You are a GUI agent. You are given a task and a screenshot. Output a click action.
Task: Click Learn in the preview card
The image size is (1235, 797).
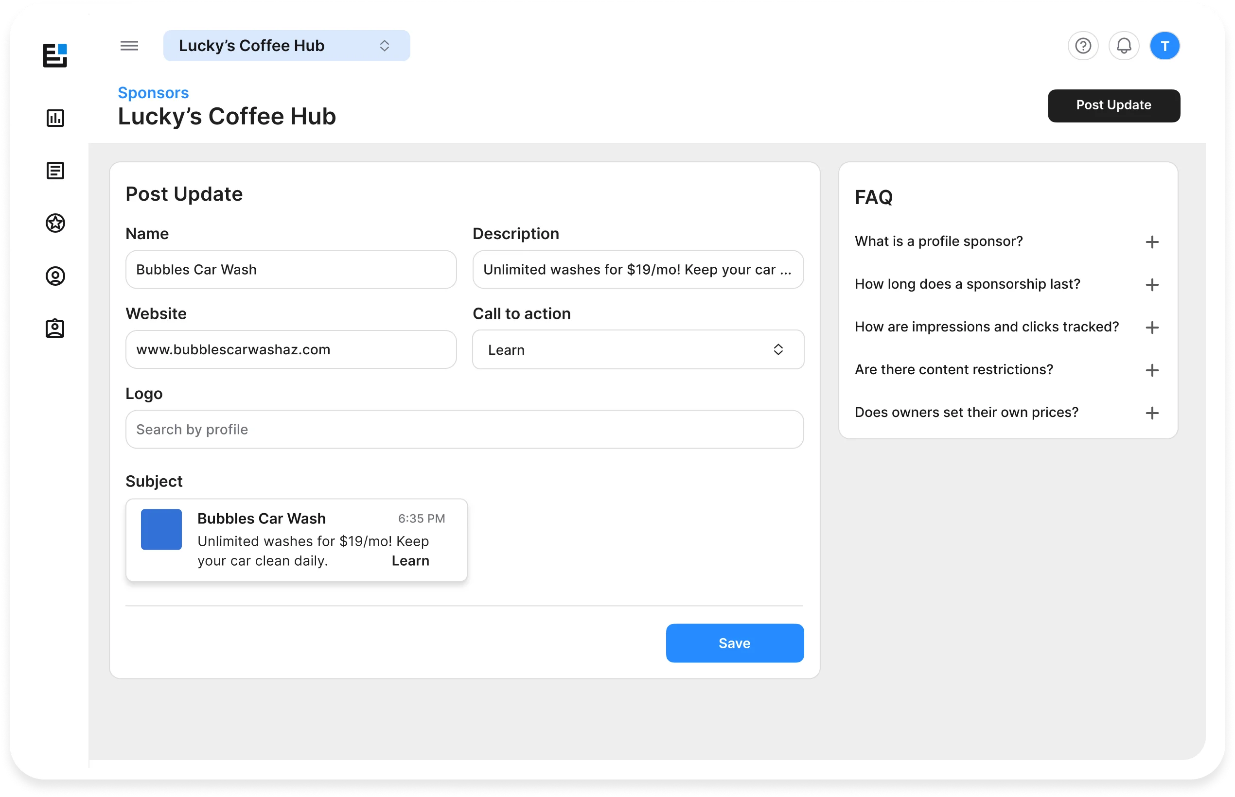pyautogui.click(x=410, y=561)
